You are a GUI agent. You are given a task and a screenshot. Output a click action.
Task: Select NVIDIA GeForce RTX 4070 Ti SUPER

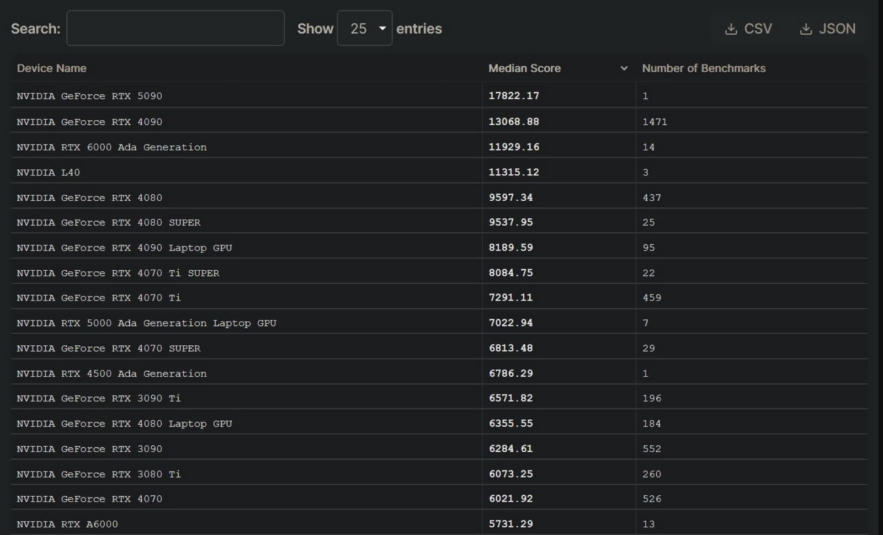pyautogui.click(x=118, y=273)
